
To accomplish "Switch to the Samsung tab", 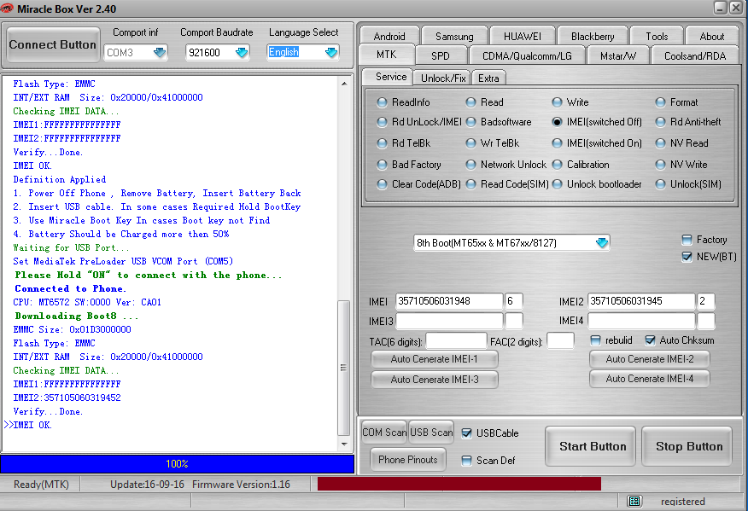I will (454, 36).
